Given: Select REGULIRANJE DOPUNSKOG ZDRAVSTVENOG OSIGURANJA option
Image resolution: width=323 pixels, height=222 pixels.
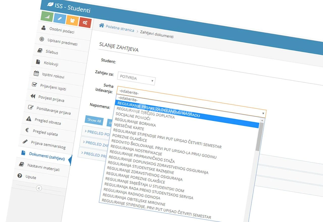Looking at the screenshot, I should click(x=158, y=165).
